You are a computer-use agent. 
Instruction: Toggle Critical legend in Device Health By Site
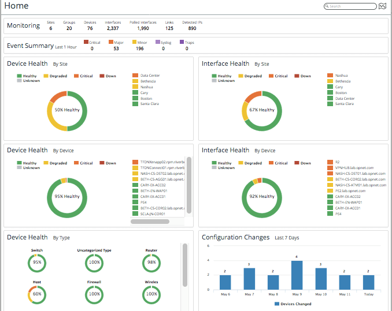click(x=83, y=76)
